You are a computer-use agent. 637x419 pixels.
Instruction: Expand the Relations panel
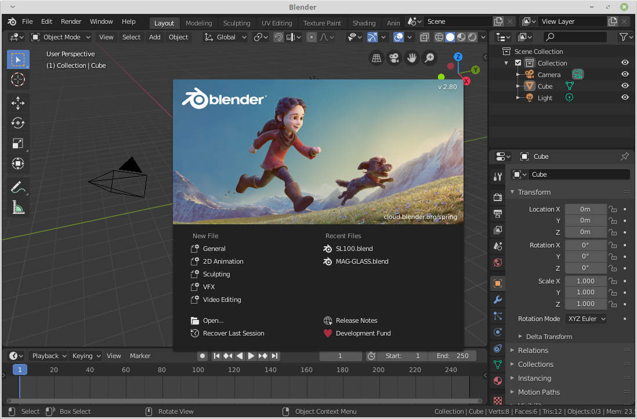536,350
